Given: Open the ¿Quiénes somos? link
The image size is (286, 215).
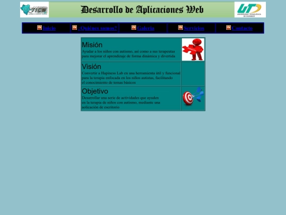Looking at the screenshot, I should (97, 28).
